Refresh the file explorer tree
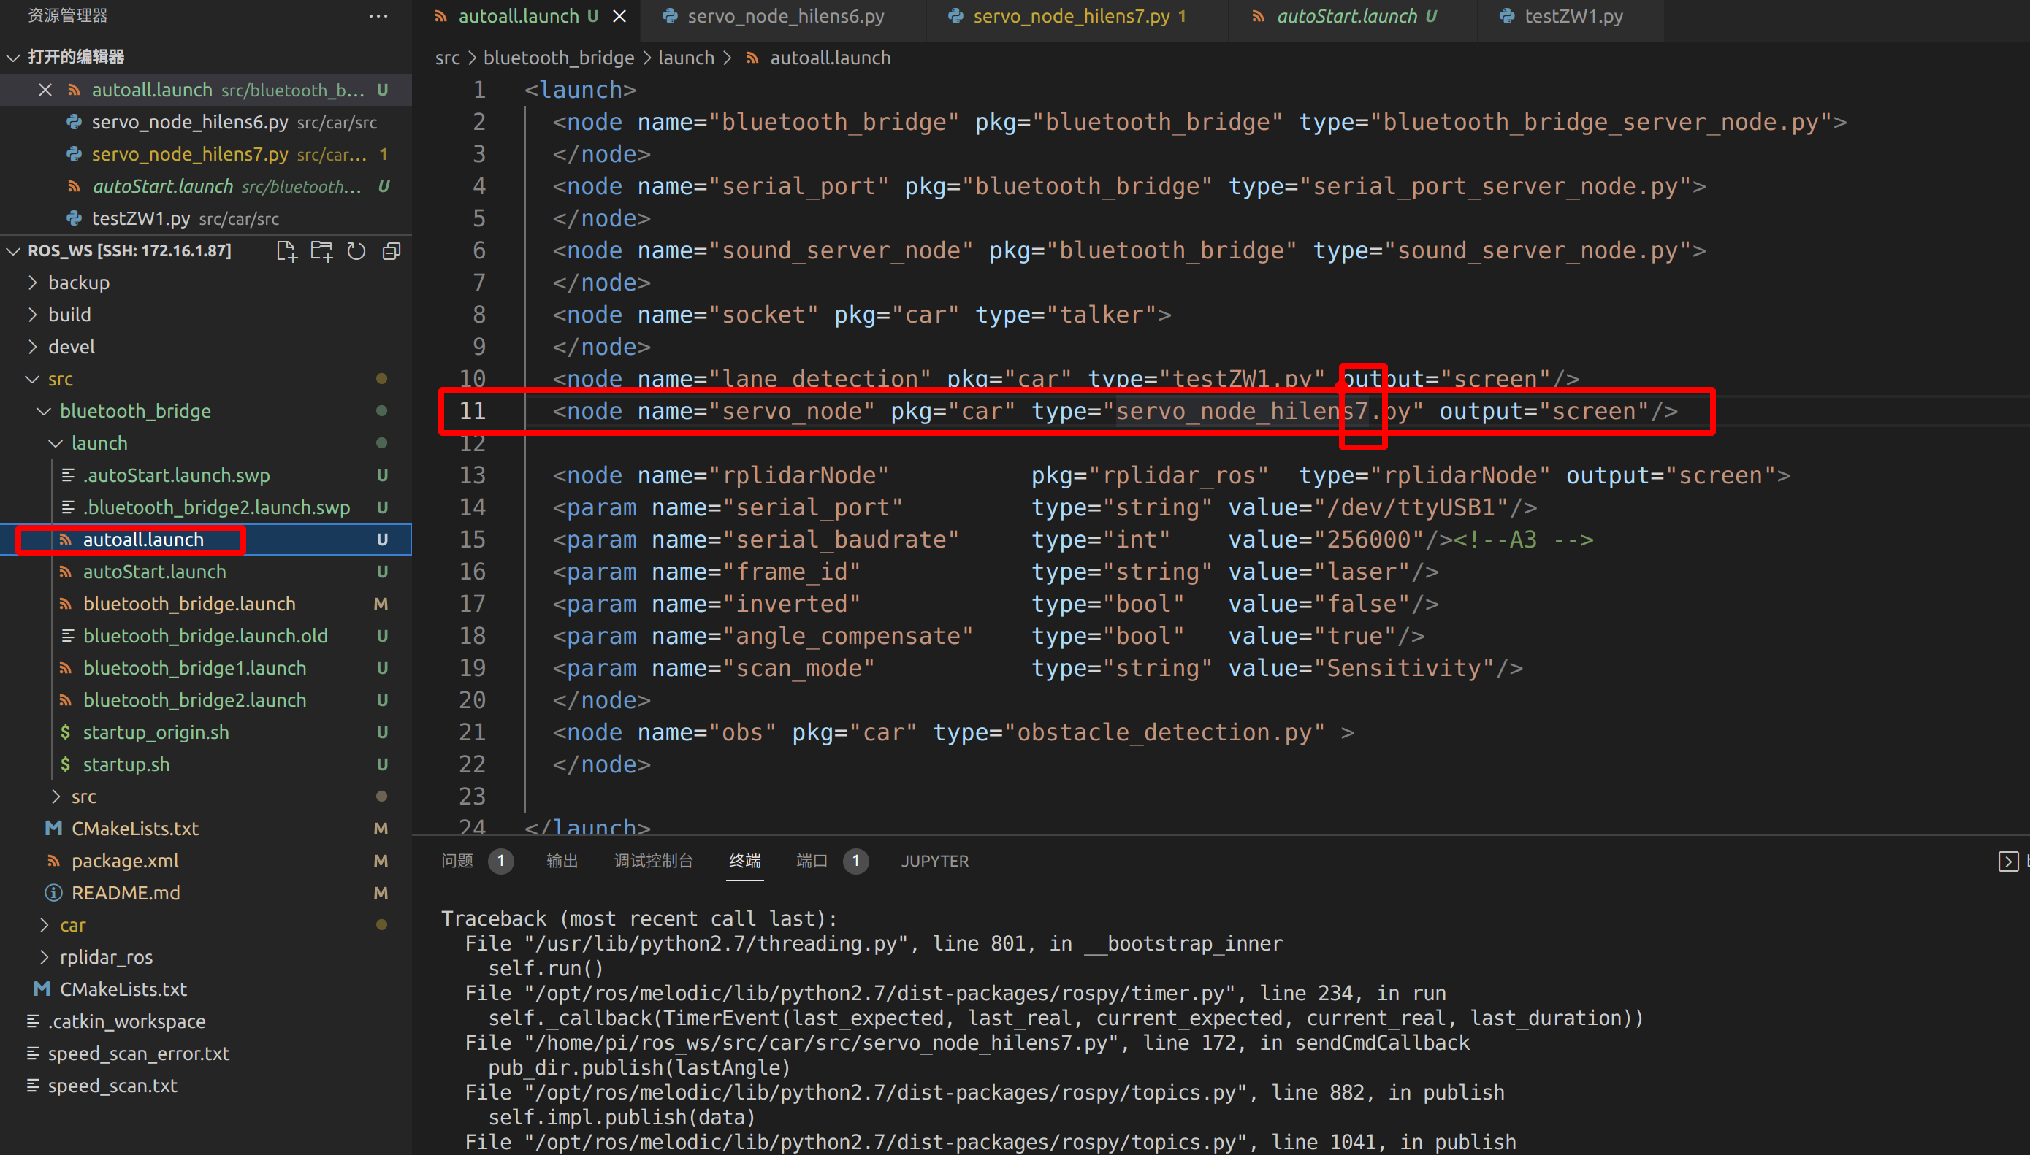Viewport: 2030px width, 1155px height. tap(356, 251)
